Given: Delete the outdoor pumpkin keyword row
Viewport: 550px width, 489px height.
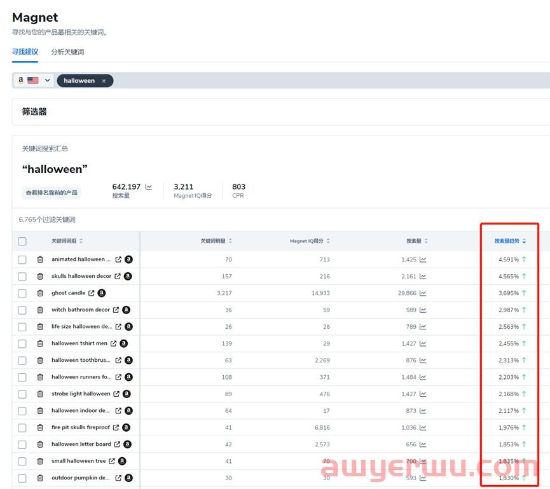Looking at the screenshot, I should 40,478.
